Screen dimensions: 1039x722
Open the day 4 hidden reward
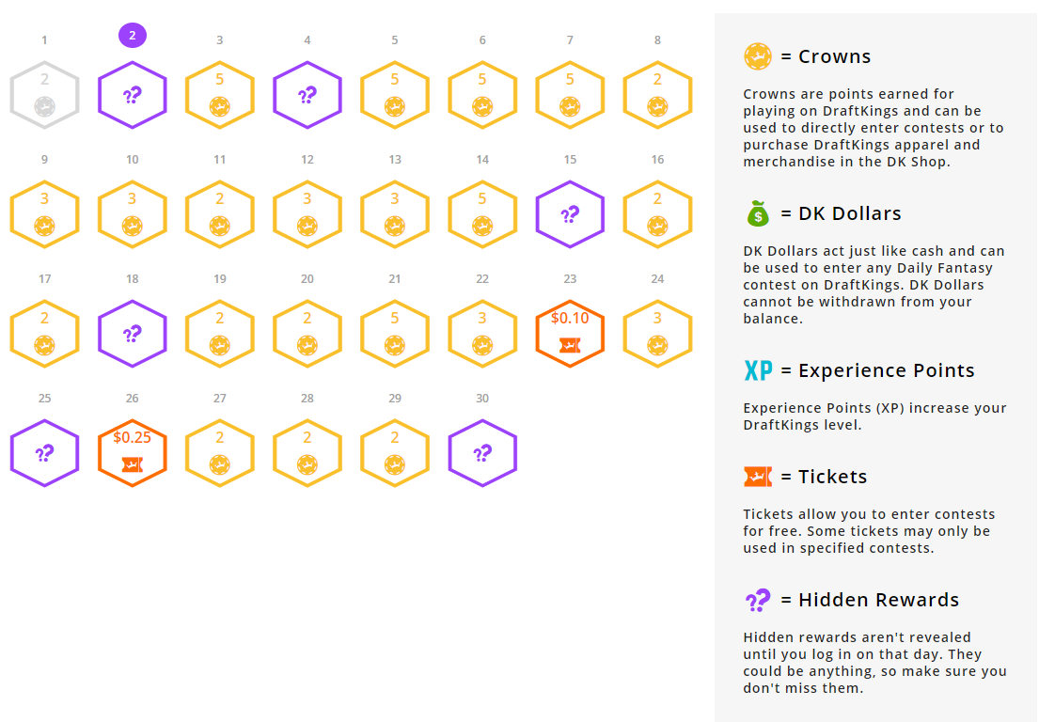coord(307,95)
